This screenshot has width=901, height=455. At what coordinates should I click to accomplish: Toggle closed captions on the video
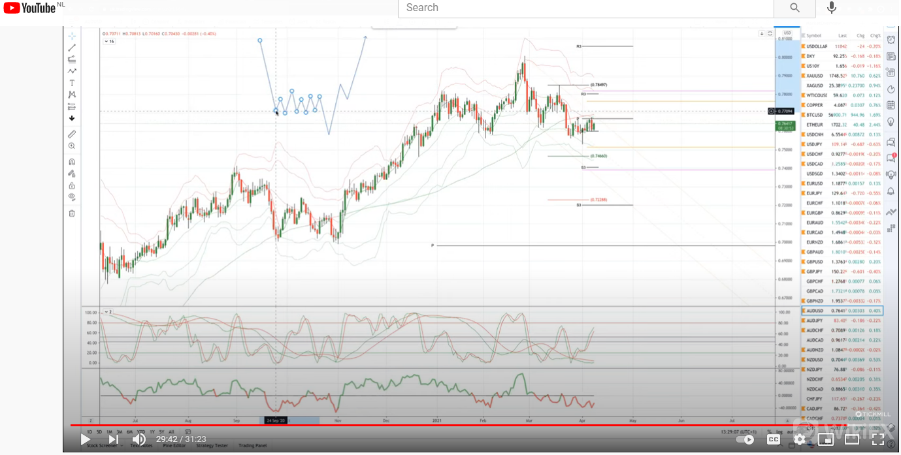tap(774, 439)
